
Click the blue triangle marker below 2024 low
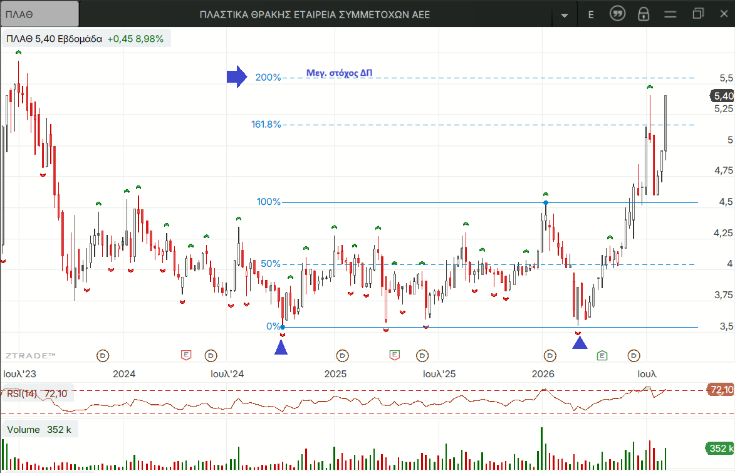coord(281,347)
